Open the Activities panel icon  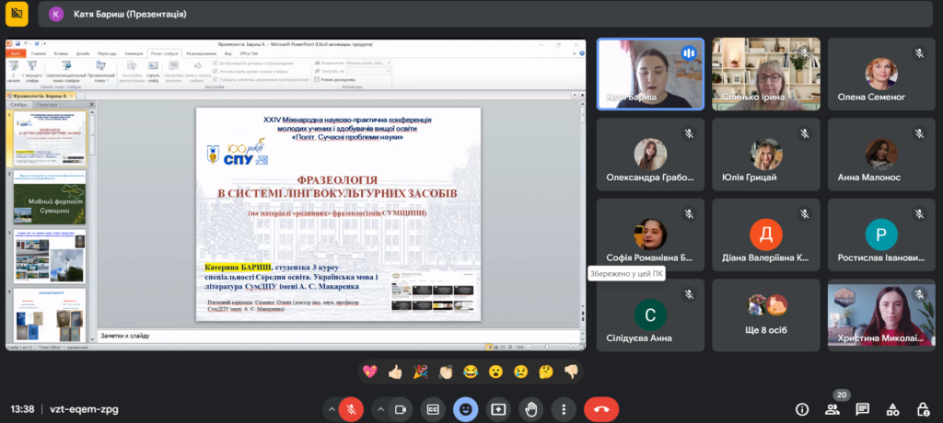pyautogui.click(x=892, y=408)
